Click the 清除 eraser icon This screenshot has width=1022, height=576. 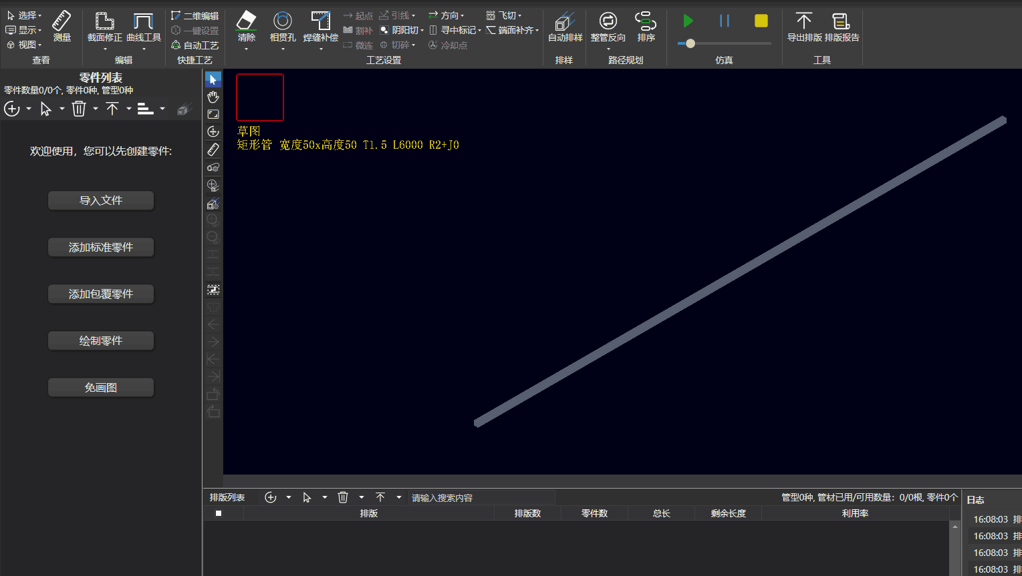(x=247, y=21)
